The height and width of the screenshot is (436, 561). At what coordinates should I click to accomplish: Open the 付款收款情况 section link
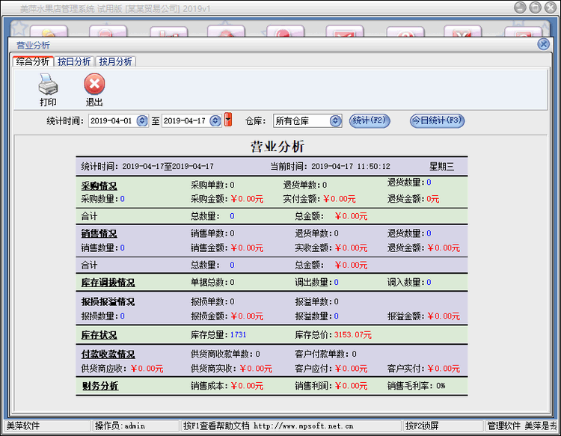[108, 354]
